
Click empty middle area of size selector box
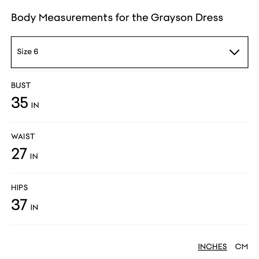tap(129, 52)
